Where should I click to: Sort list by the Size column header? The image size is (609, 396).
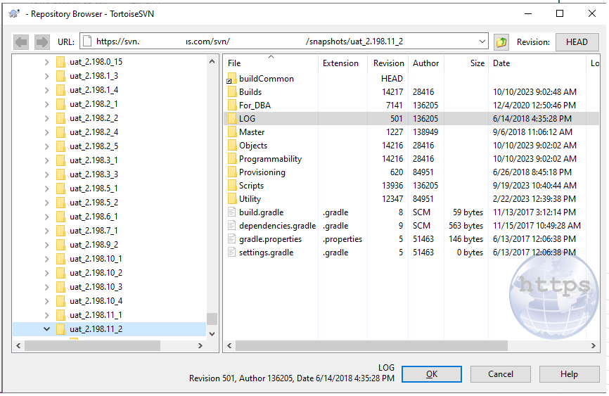(466, 63)
